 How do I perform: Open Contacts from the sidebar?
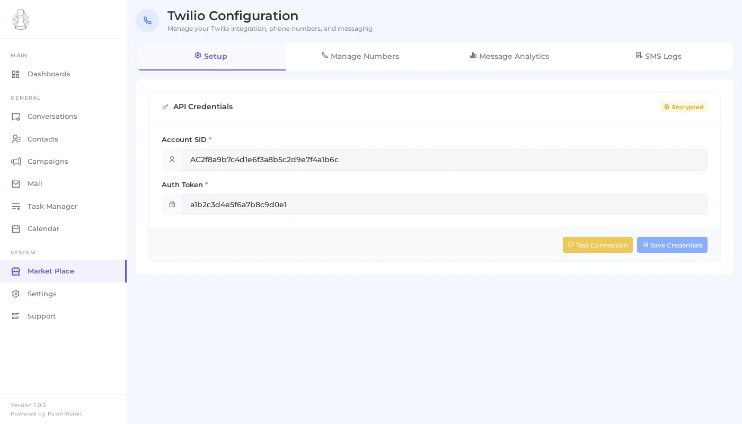click(x=42, y=139)
